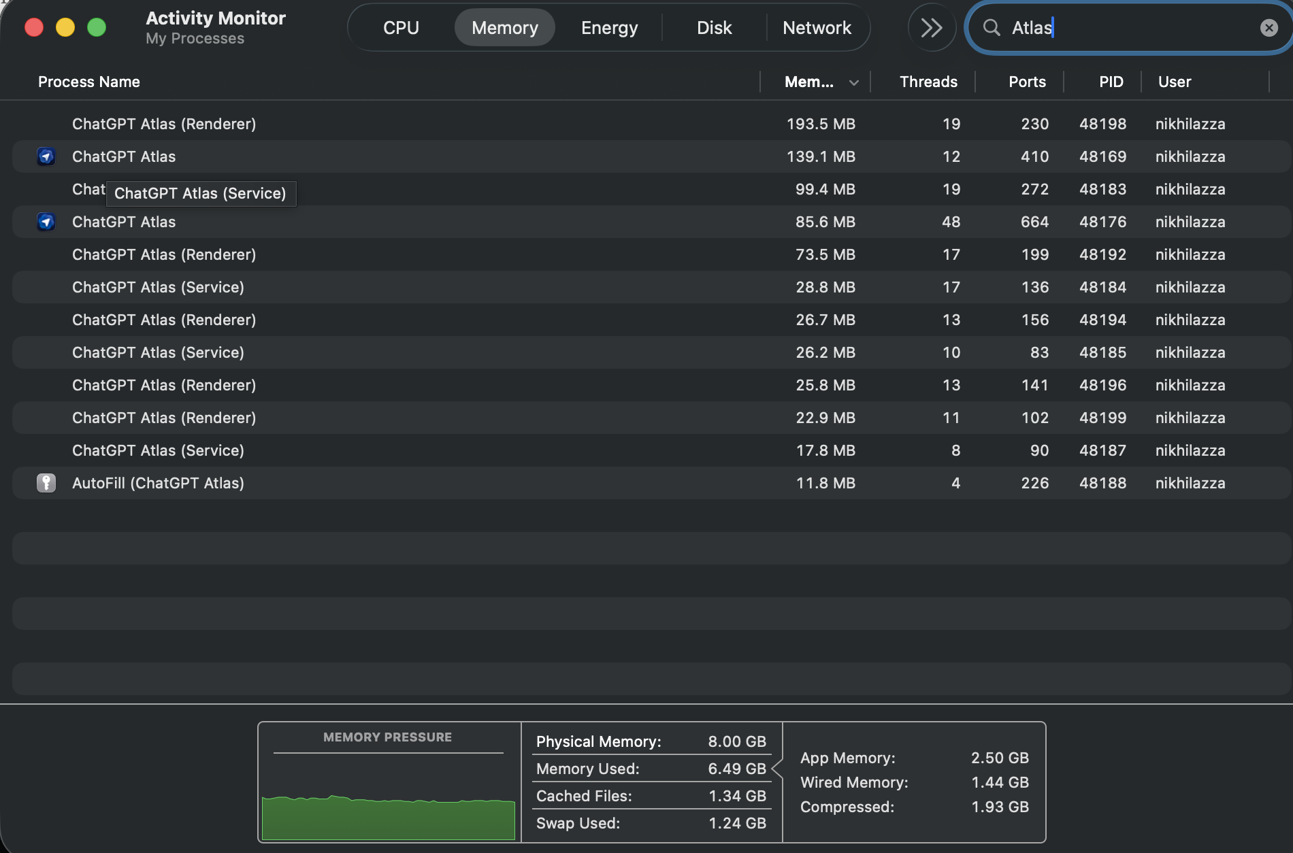Image resolution: width=1293 pixels, height=853 pixels.
Task: Sort by the Ports column header
Action: coord(1026,82)
